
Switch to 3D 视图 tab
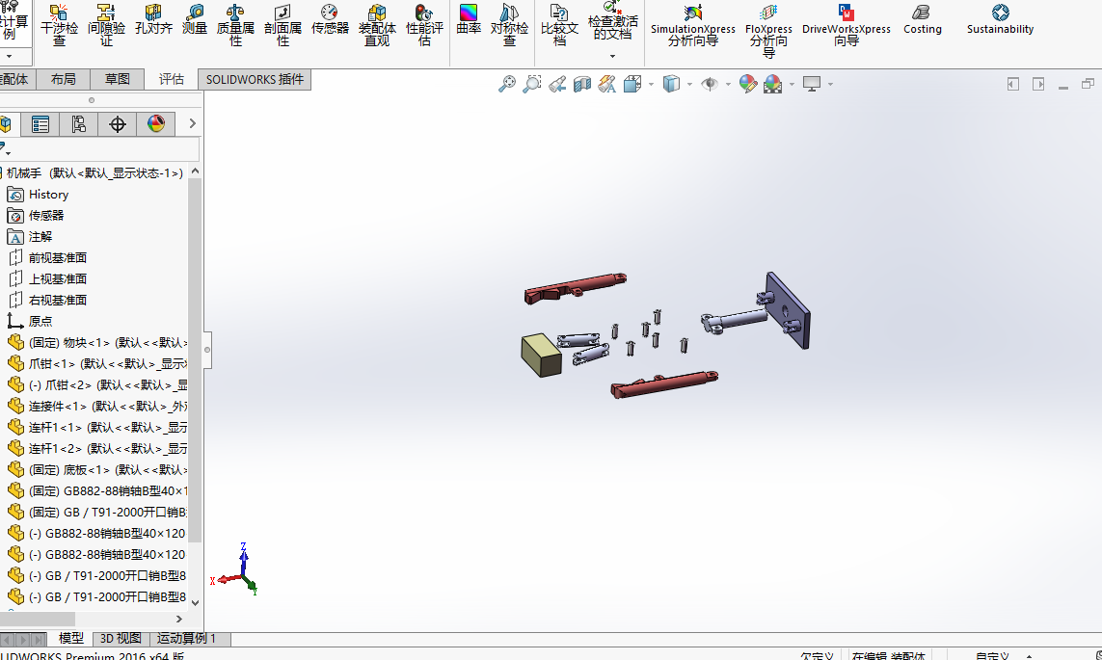(121, 638)
